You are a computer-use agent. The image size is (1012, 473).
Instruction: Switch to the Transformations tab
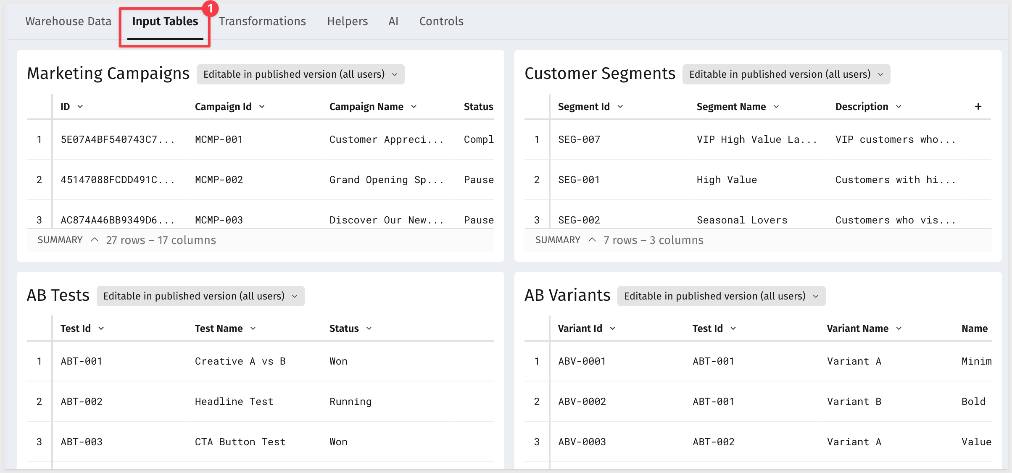(262, 21)
